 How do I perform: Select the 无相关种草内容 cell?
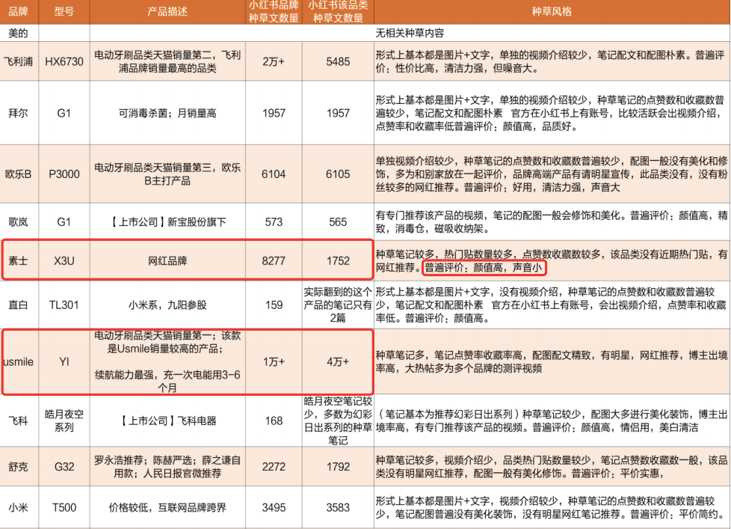coord(552,33)
